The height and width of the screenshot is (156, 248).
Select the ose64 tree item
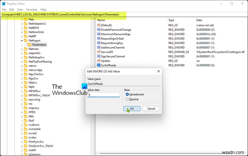[x=32, y=150]
